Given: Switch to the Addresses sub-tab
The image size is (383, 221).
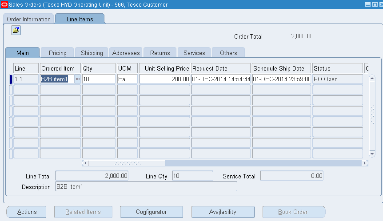Looking at the screenshot, I should 126,53.
